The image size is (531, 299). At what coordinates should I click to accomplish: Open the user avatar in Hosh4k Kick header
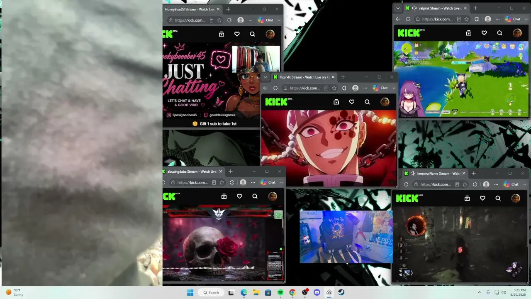[385, 102]
